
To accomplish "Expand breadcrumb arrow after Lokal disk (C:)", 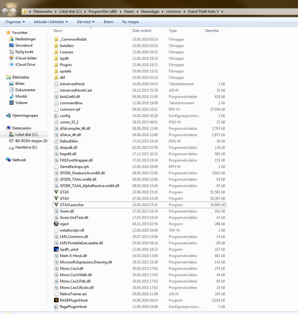I will coord(85,12).
